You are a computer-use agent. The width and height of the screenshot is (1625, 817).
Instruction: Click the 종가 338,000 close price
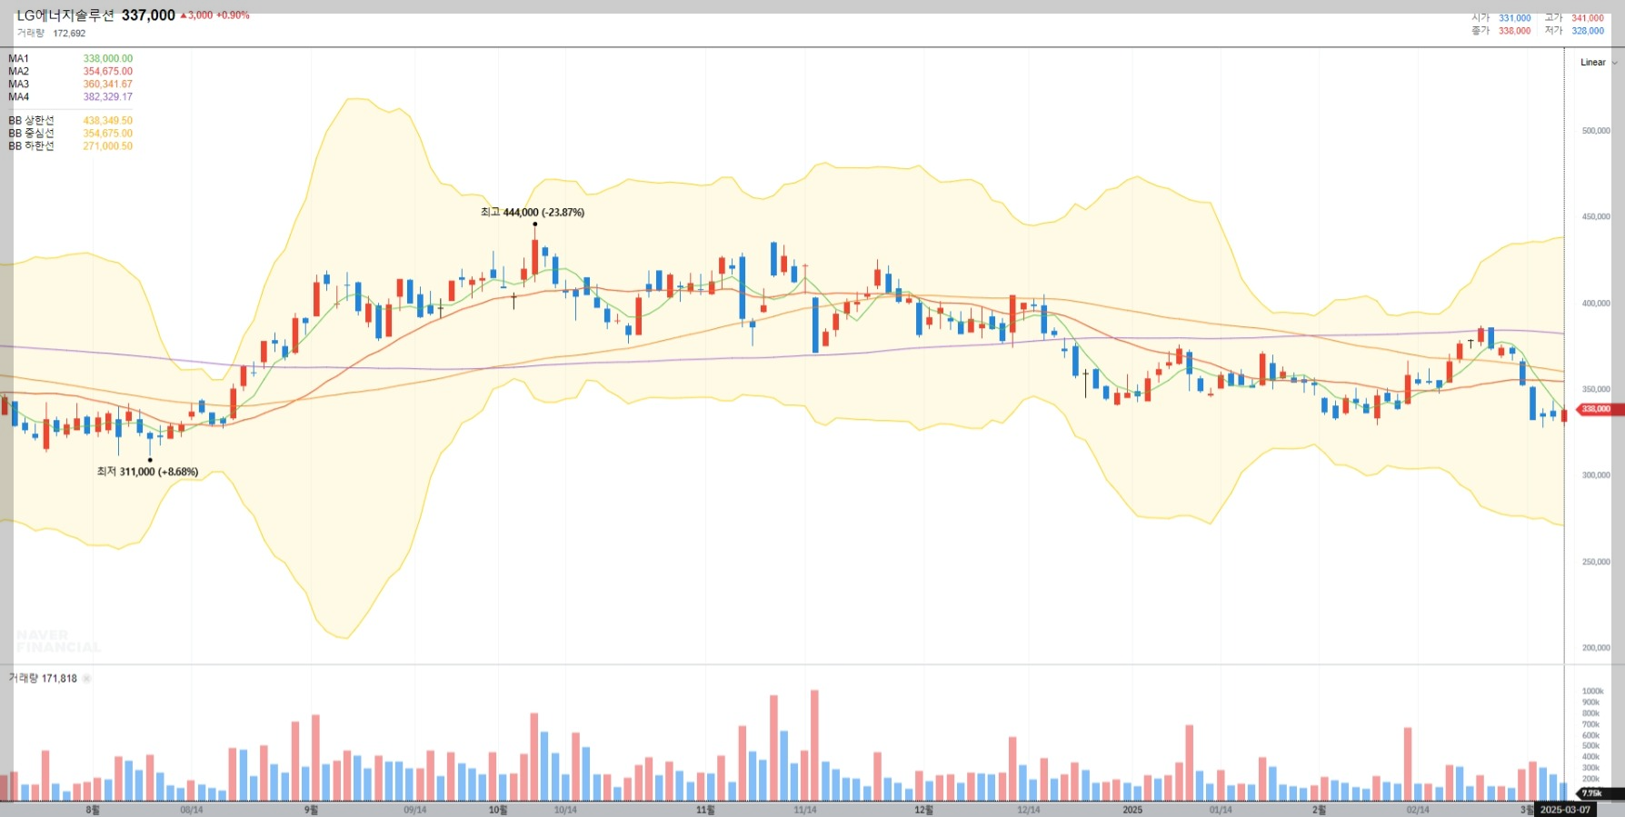pyautogui.click(x=1501, y=31)
